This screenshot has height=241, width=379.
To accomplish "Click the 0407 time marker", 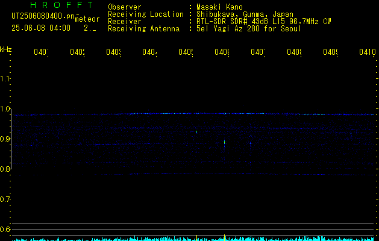I will pyautogui.click(x=258, y=52).
